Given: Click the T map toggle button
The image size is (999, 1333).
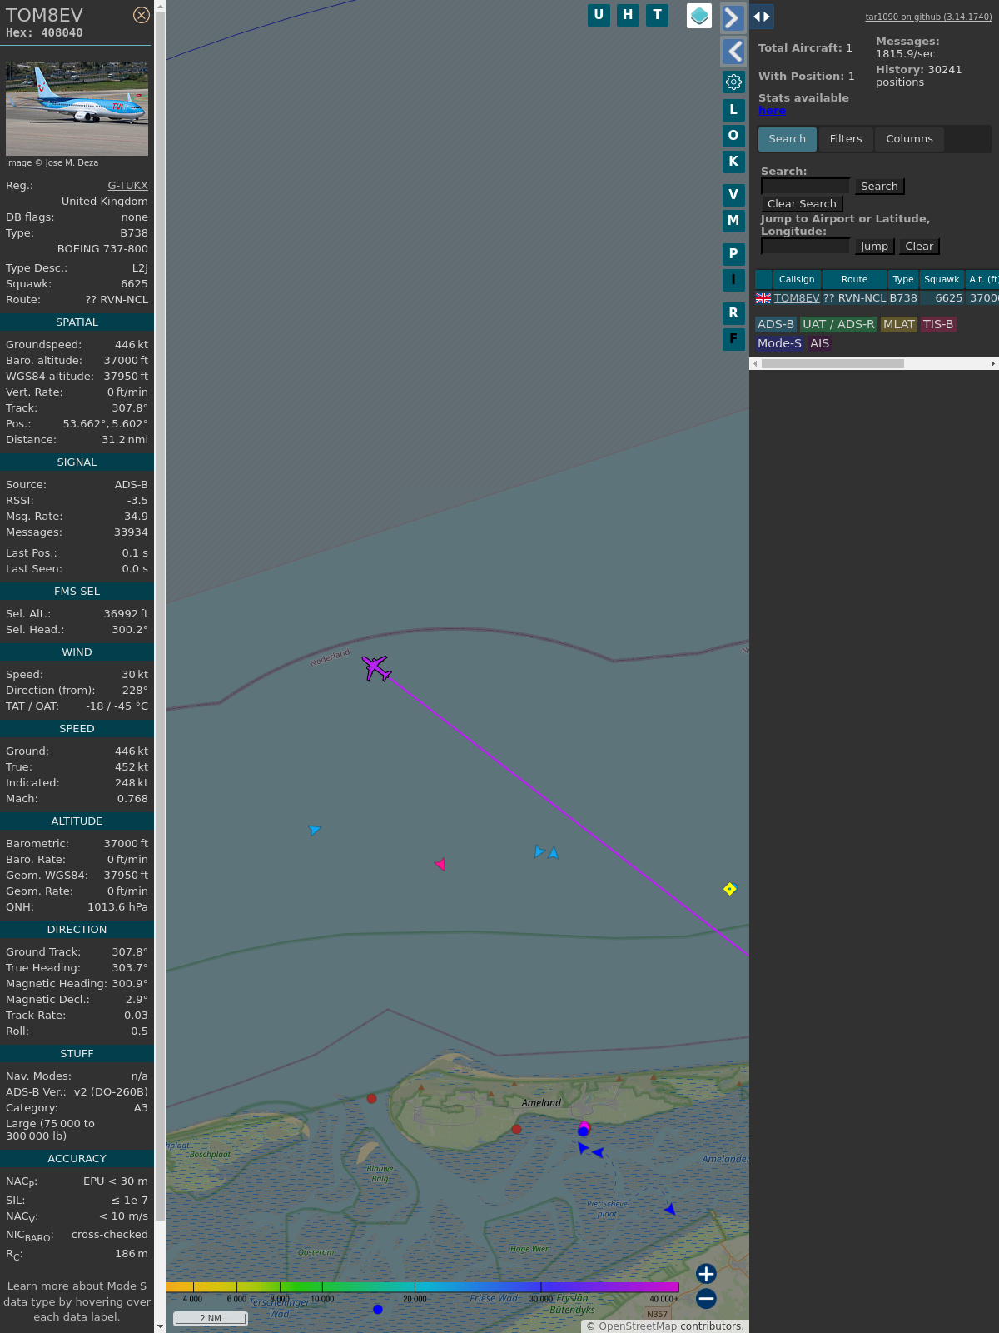Looking at the screenshot, I should pos(658,15).
